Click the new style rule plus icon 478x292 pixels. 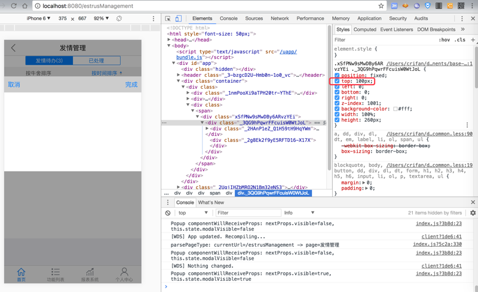click(473, 40)
